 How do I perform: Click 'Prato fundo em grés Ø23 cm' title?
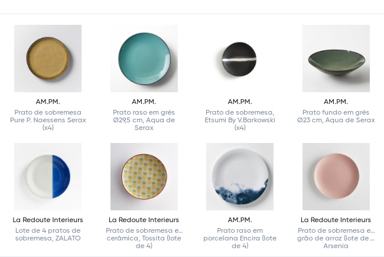(336, 116)
